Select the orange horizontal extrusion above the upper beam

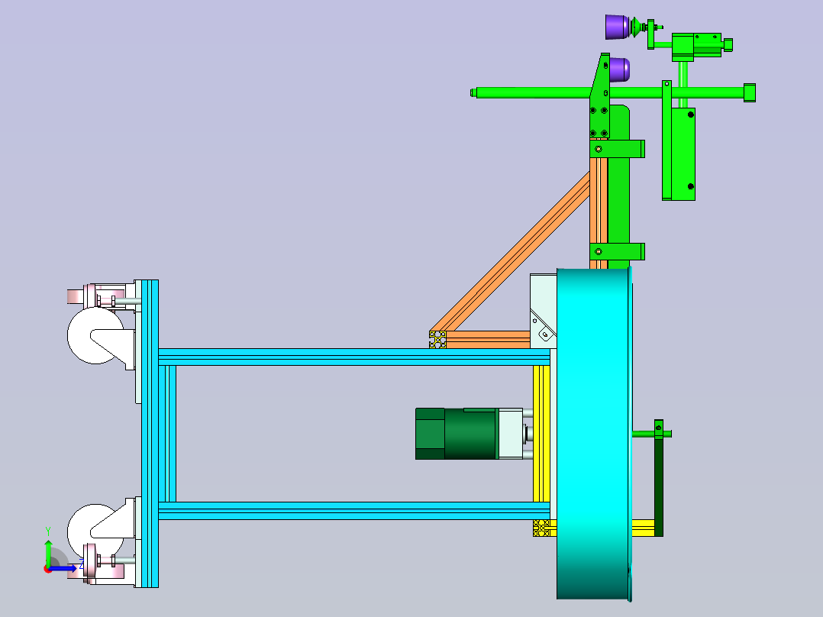pyautogui.click(x=487, y=339)
